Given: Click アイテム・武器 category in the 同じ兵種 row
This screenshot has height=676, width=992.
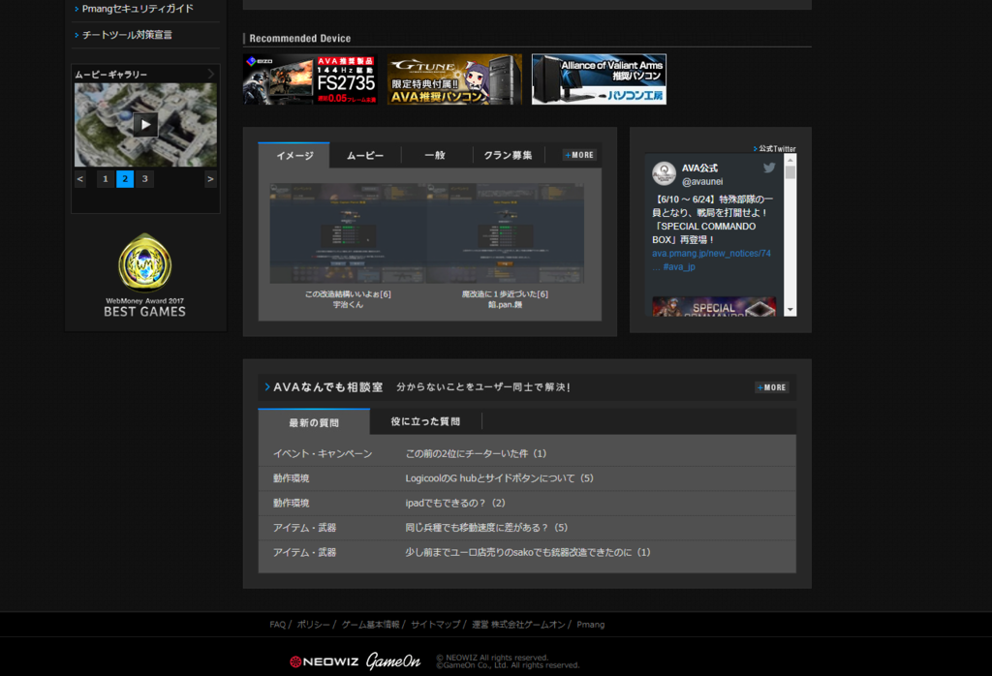Looking at the screenshot, I should coord(304,528).
